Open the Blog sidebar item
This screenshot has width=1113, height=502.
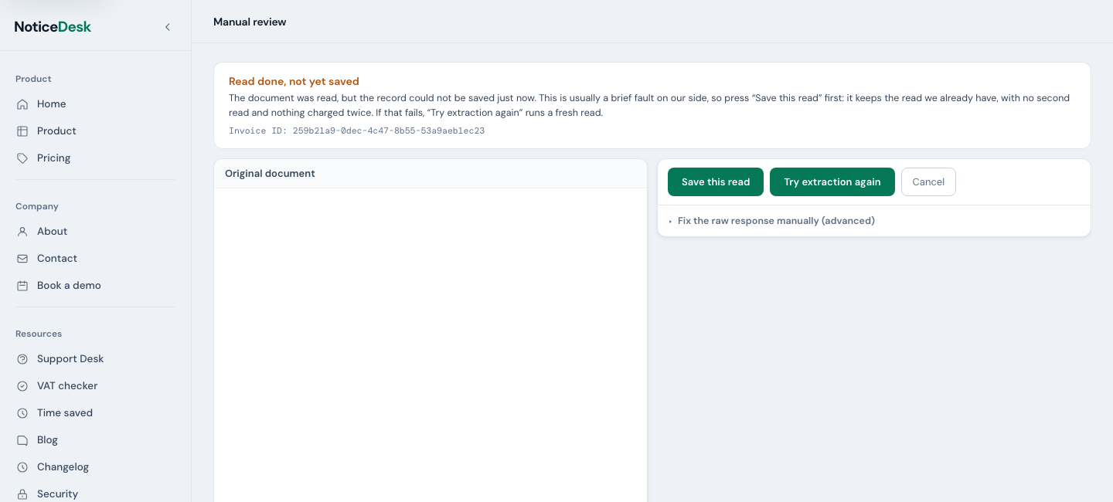[96, 440]
